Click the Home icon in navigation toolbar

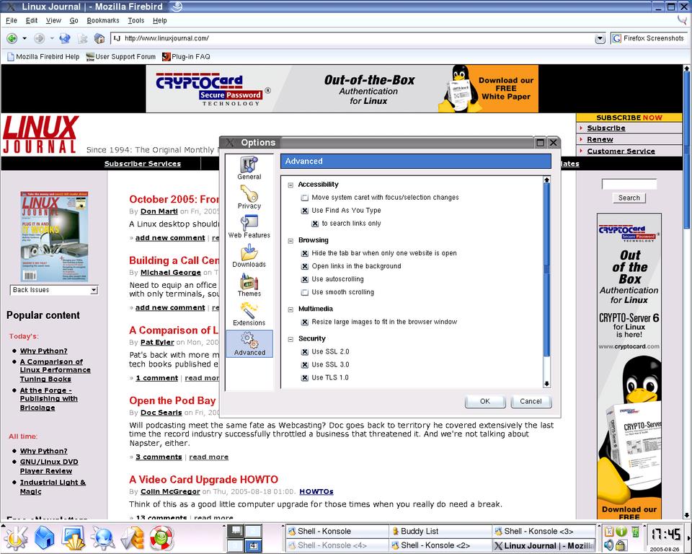point(99,38)
